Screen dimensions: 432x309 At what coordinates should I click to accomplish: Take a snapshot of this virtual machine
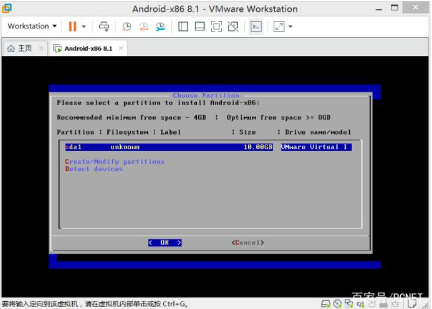pos(127,26)
